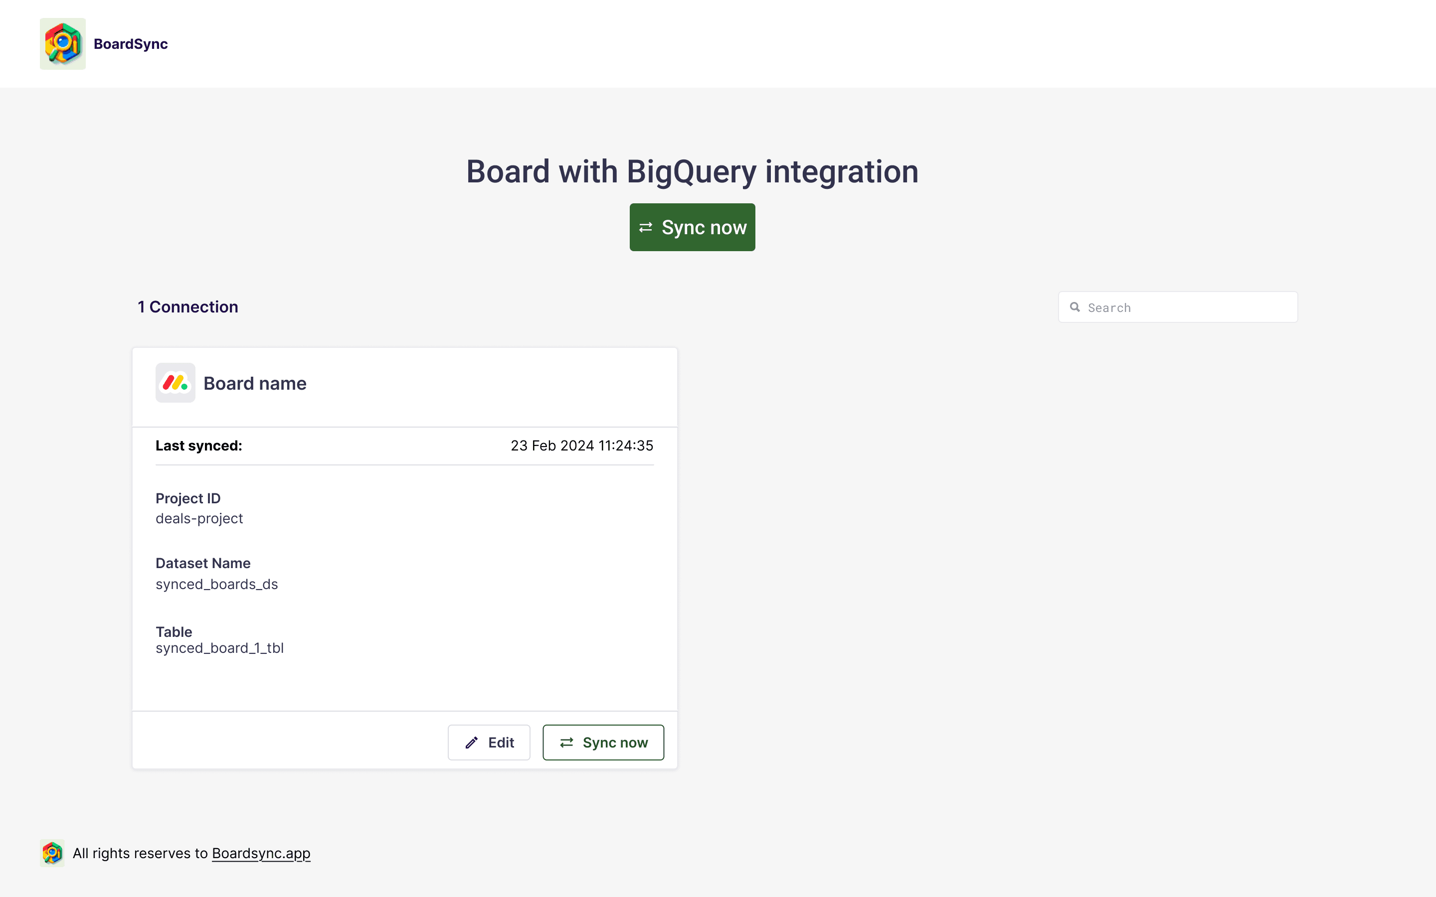
Task: Open the Boardsync.app footer link
Action: pyautogui.click(x=260, y=853)
